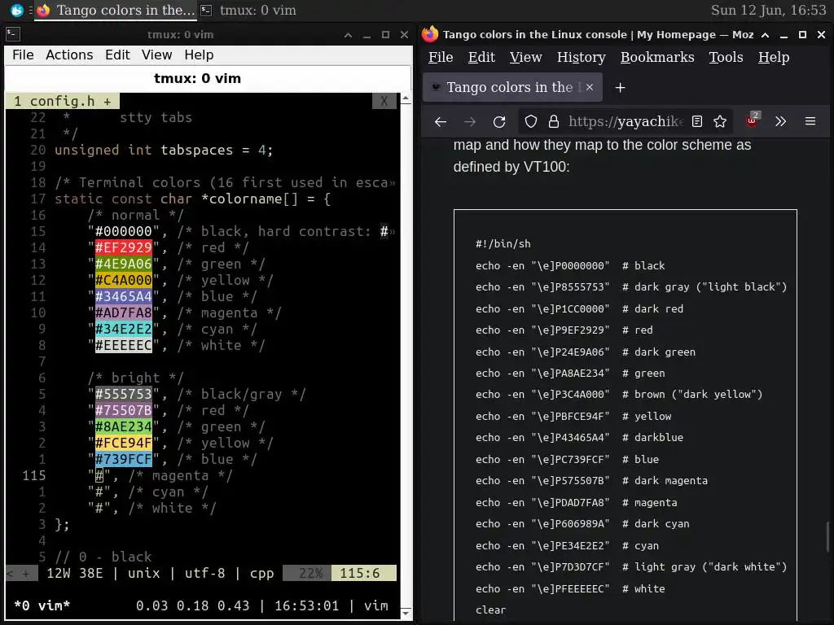Click the '# dark magenta' comment line
Image resolution: width=834 pixels, height=625 pixels.
665,481
